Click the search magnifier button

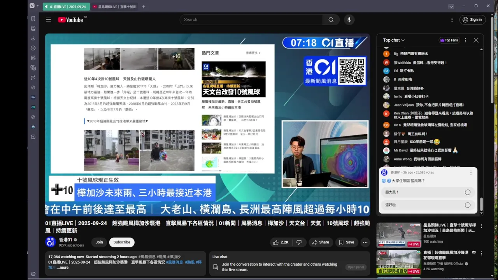coord(331,19)
